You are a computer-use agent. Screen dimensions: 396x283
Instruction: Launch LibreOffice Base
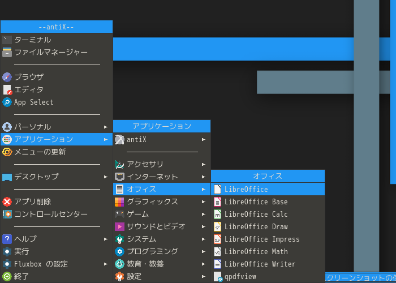(x=268, y=201)
